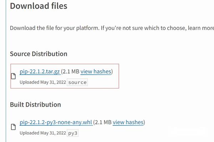Click the 2.1 MB size of tar.gz

[71, 72]
